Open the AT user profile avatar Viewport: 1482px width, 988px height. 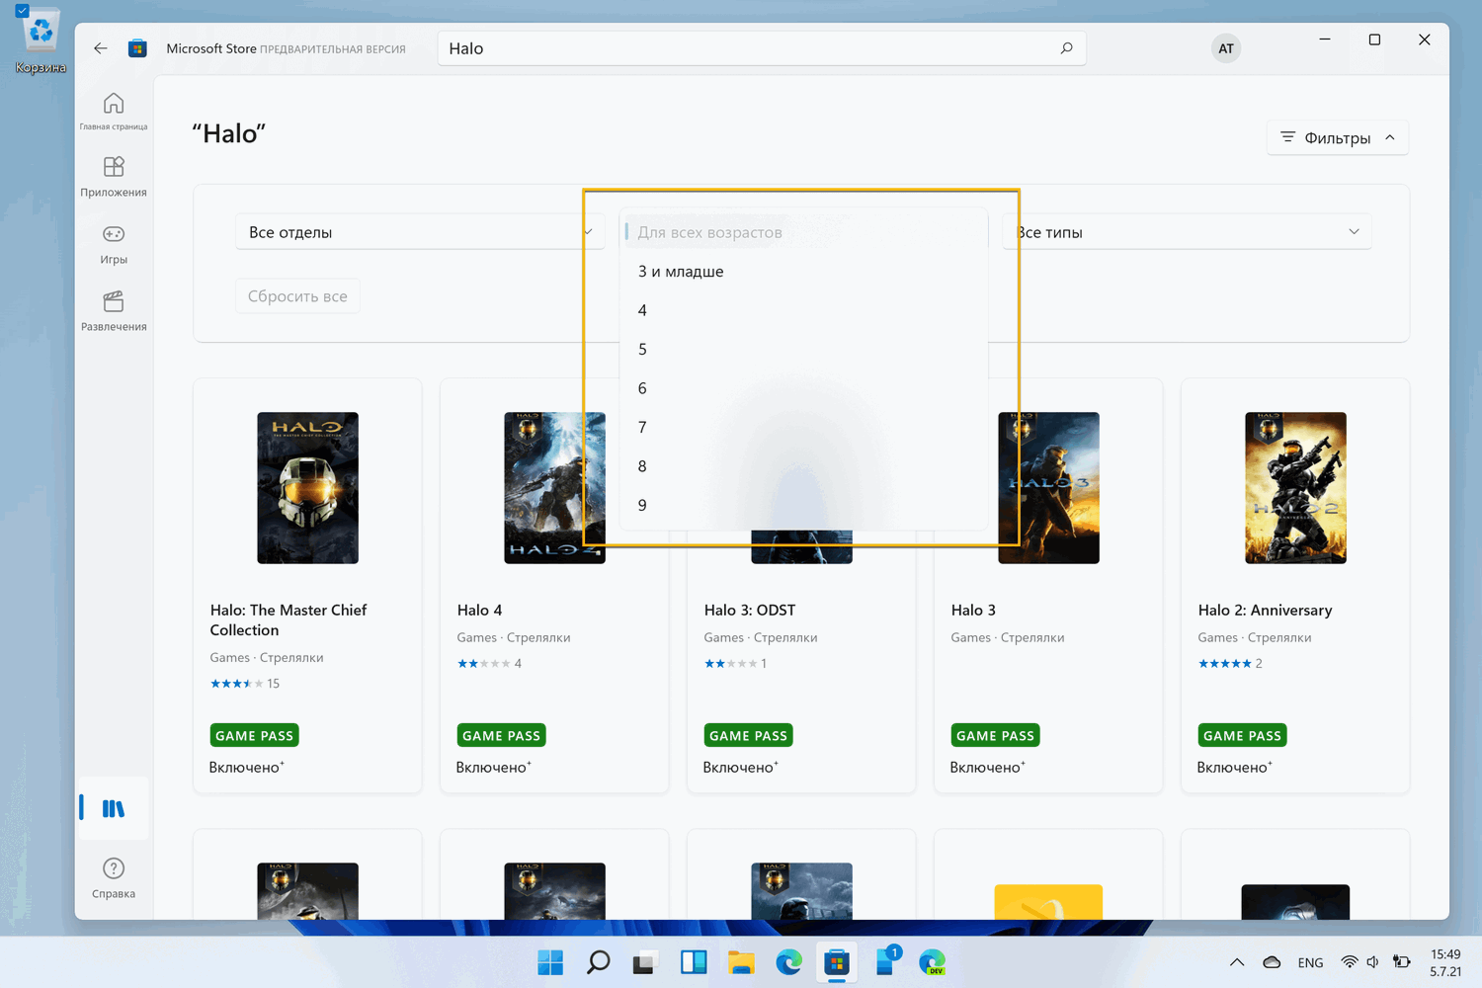coord(1226,48)
